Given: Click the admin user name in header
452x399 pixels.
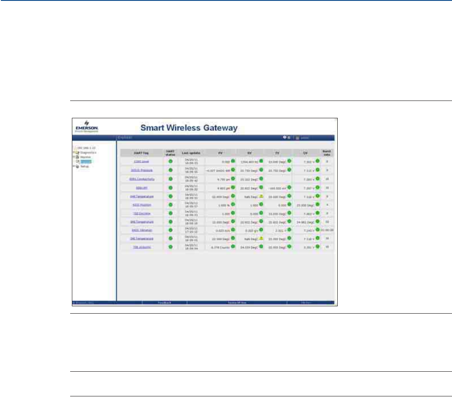Looking at the screenshot, I should tap(305, 138).
